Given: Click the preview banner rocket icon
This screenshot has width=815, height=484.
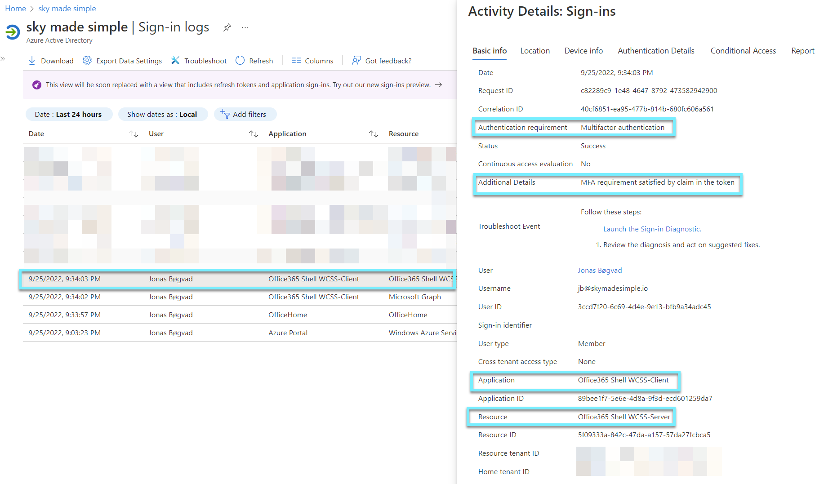Looking at the screenshot, I should (x=37, y=85).
